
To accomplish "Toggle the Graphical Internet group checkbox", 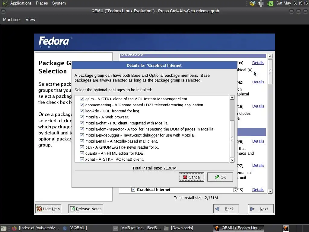I will (x=133, y=190).
